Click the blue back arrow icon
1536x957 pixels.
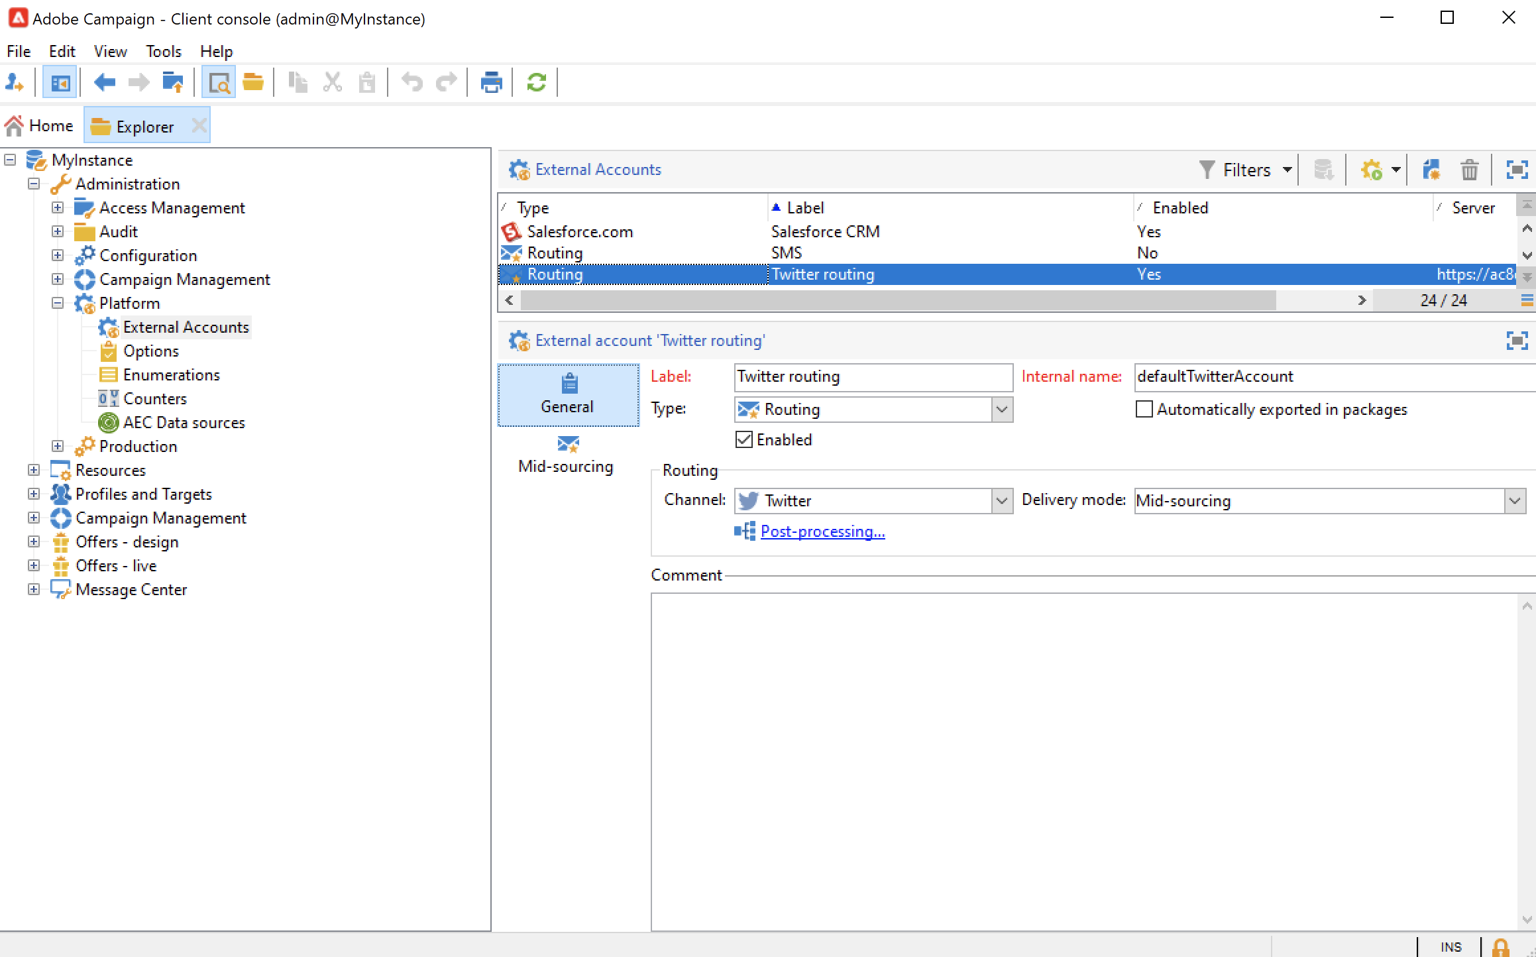pyautogui.click(x=105, y=82)
